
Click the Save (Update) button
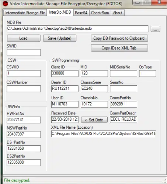60,38
